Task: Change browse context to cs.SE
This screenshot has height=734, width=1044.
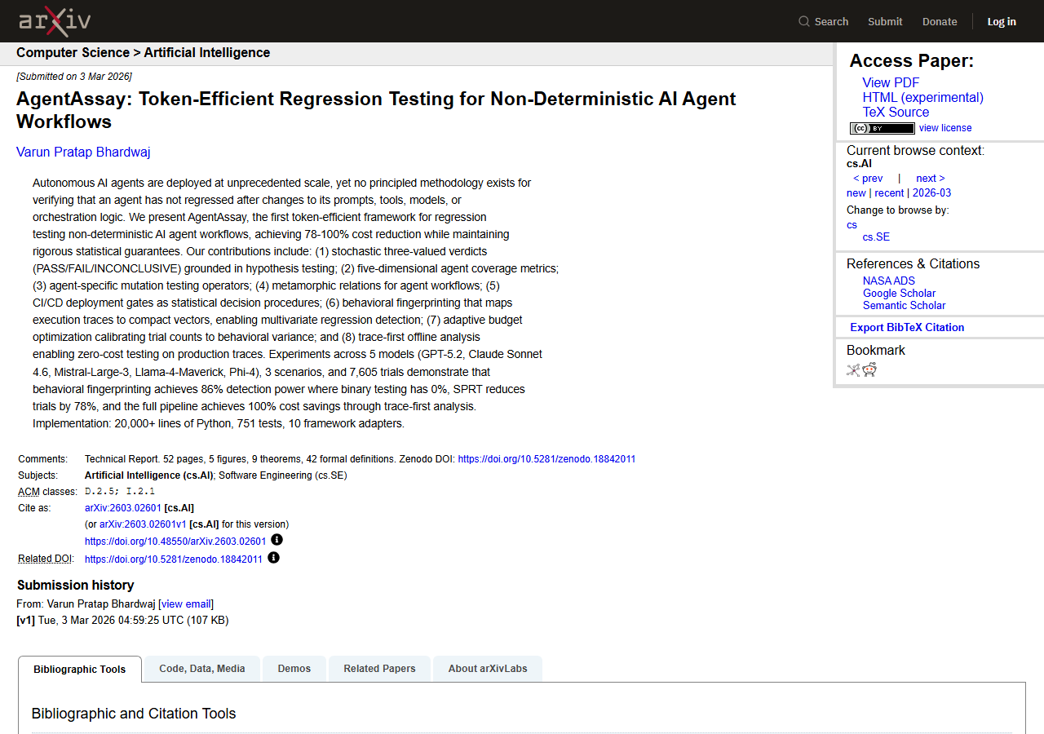Action: coord(876,237)
